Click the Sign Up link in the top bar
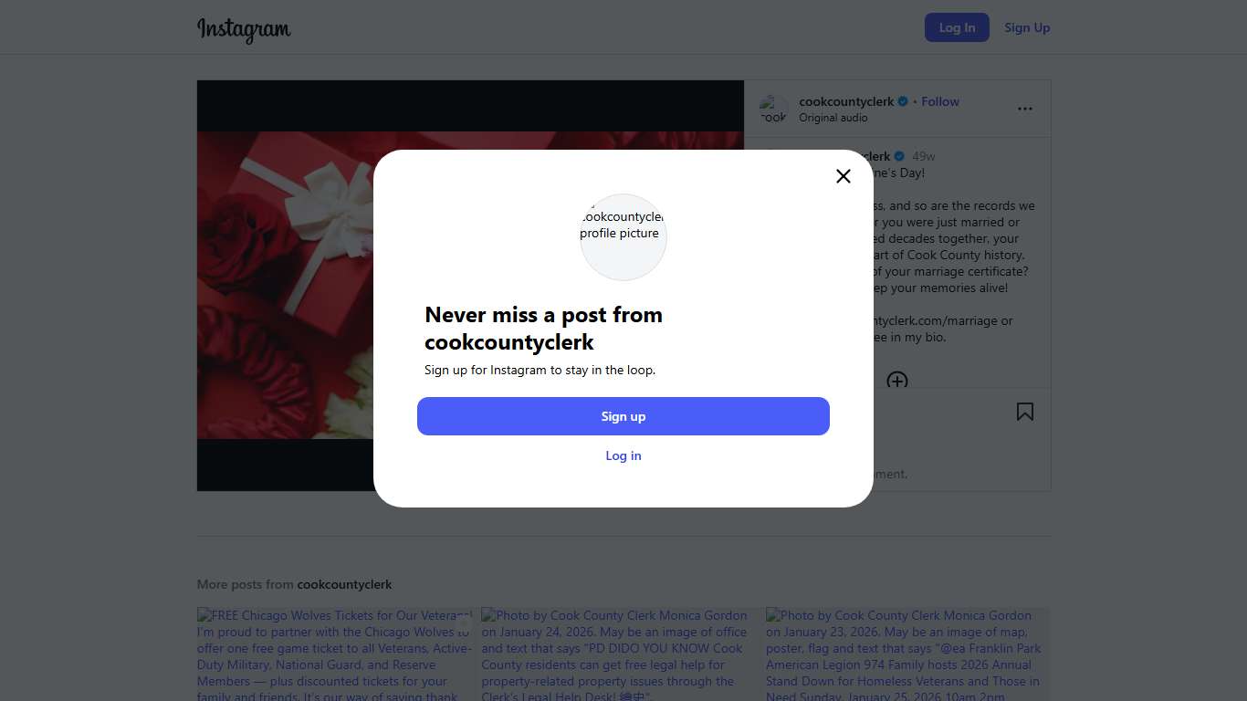This screenshot has width=1247, height=701. tap(1027, 27)
